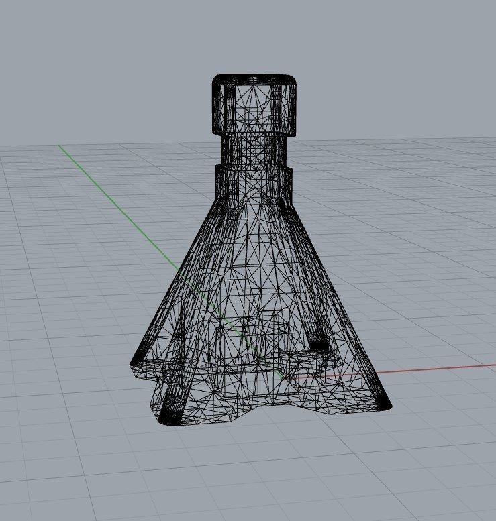This screenshot has height=521, width=496.
Task: Select the wireframe mesh model's conical body
Action: (x=260, y=312)
